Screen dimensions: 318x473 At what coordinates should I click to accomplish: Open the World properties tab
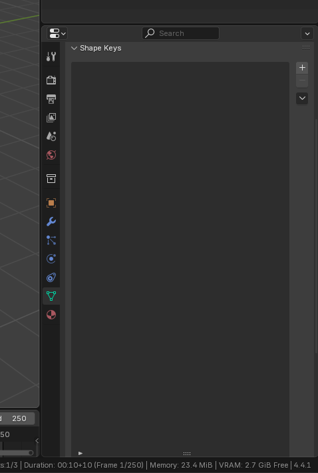point(51,155)
